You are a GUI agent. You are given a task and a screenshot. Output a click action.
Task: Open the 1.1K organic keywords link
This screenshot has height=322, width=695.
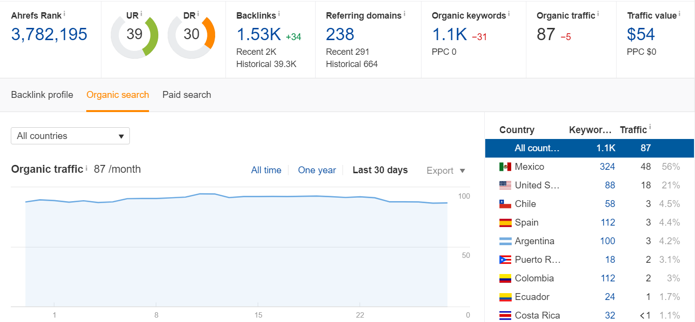449,34
